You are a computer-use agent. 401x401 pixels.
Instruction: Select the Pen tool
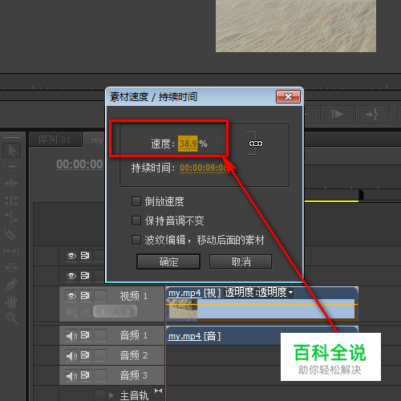11,284
